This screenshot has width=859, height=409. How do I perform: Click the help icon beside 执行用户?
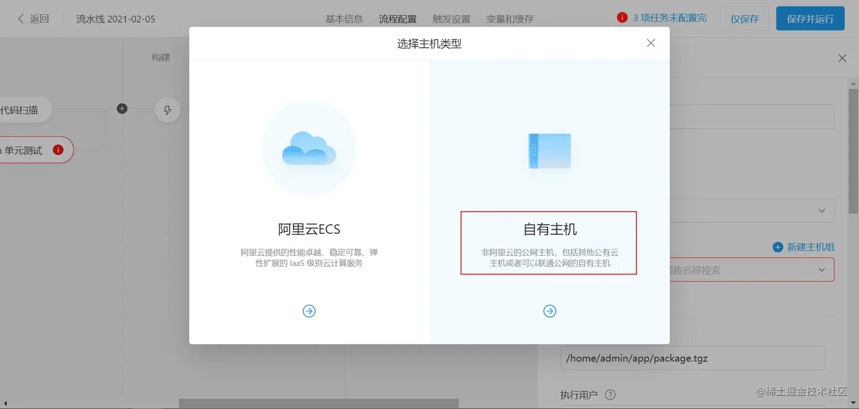tap(610, 395)
